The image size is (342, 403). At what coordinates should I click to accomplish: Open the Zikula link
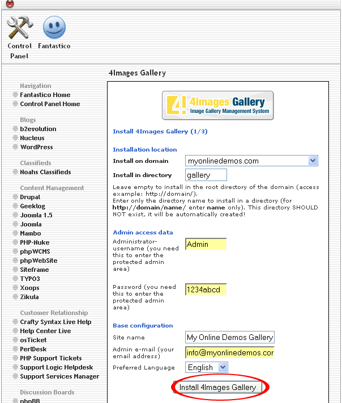29,297
